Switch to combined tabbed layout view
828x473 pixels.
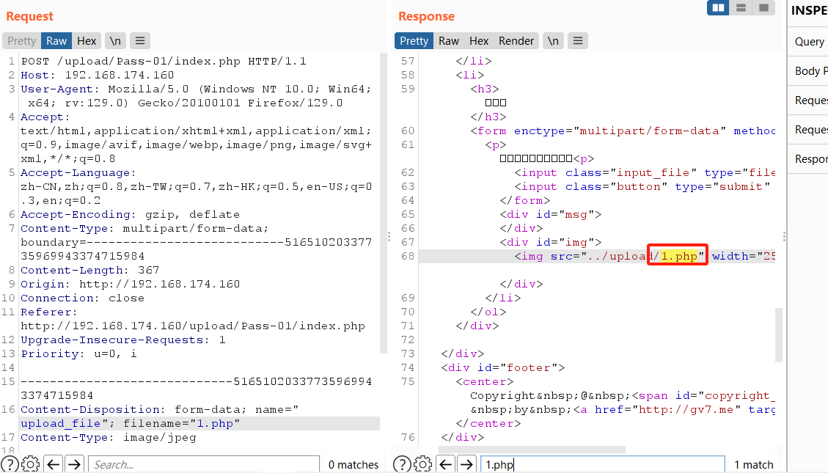[763, 8]
